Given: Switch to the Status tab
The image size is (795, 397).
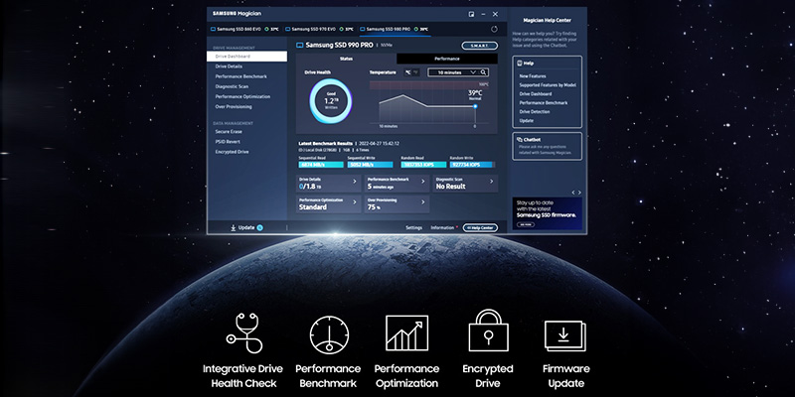Looking at the screenshot, I should (346, 59).
